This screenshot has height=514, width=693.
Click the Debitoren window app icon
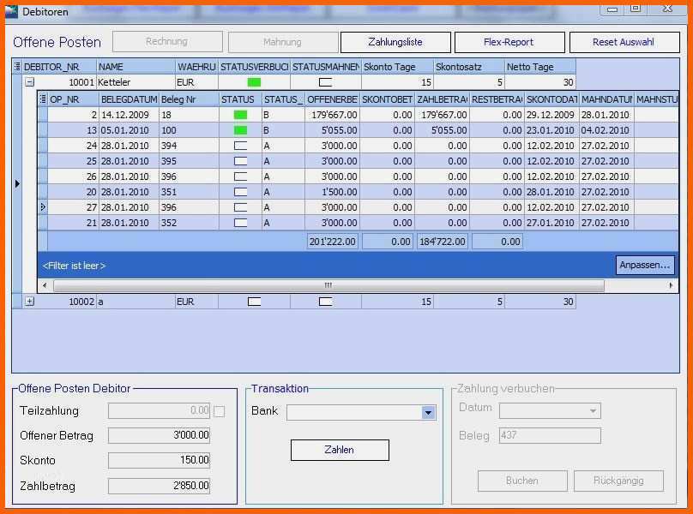(11, 11)
